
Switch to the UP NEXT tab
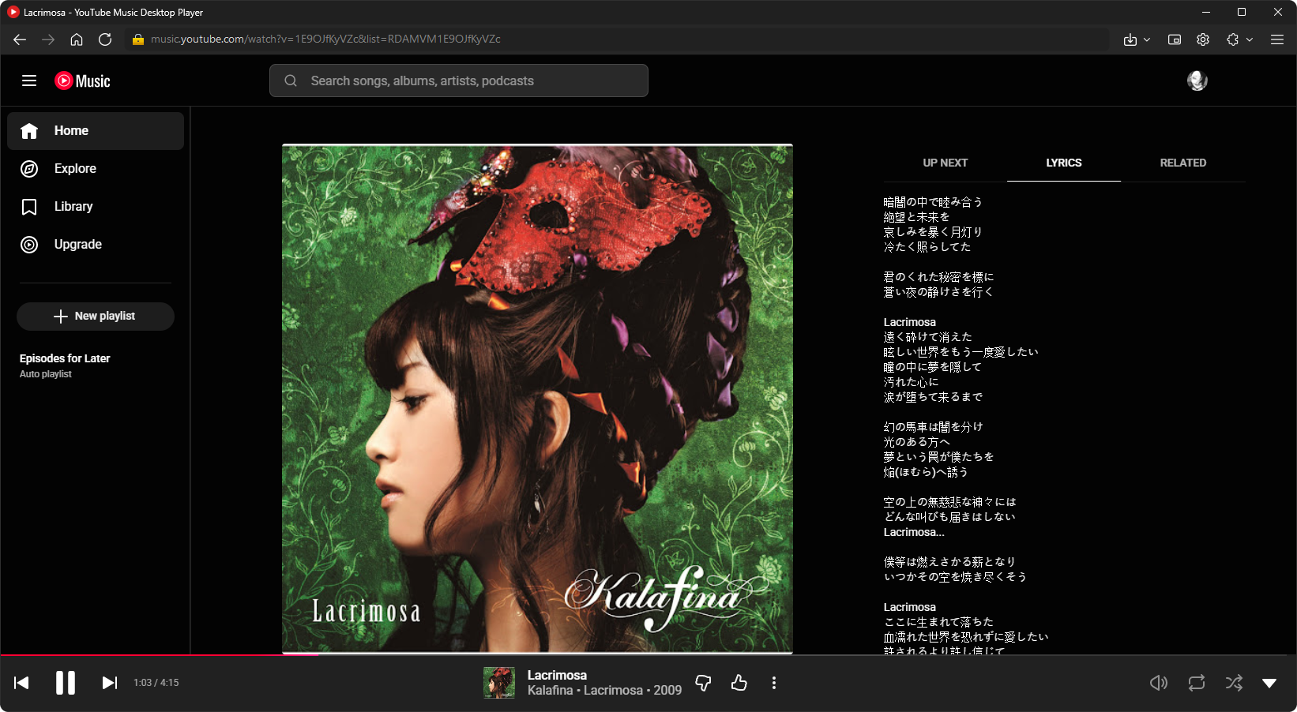point(945,163)
